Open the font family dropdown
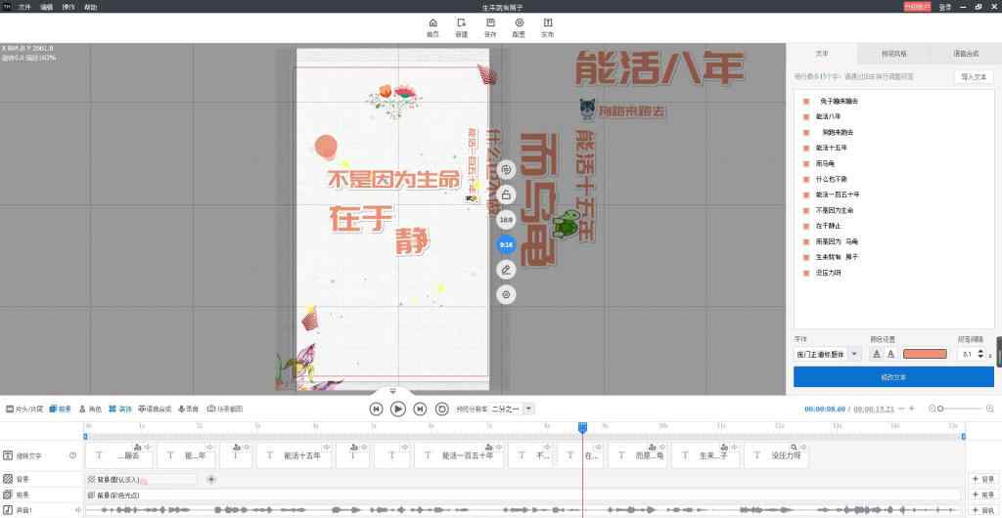This screenshot has width=1002, height=518. pos(854,354)
